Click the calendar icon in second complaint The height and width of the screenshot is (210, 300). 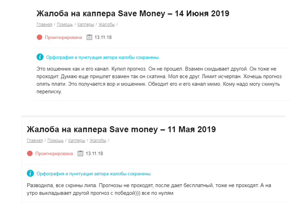tap(80, 153)
